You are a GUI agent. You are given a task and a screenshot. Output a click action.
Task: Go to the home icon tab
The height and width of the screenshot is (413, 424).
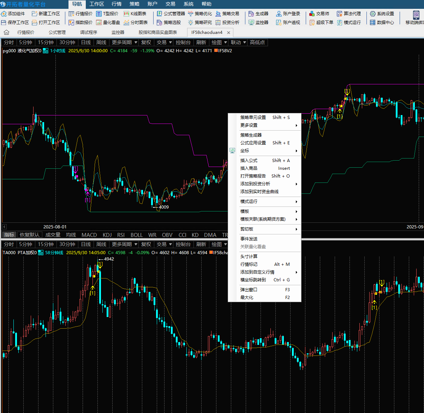tap(6, 32)
